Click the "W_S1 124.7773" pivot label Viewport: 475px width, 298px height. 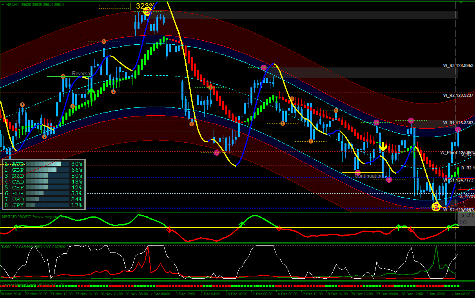458,180
